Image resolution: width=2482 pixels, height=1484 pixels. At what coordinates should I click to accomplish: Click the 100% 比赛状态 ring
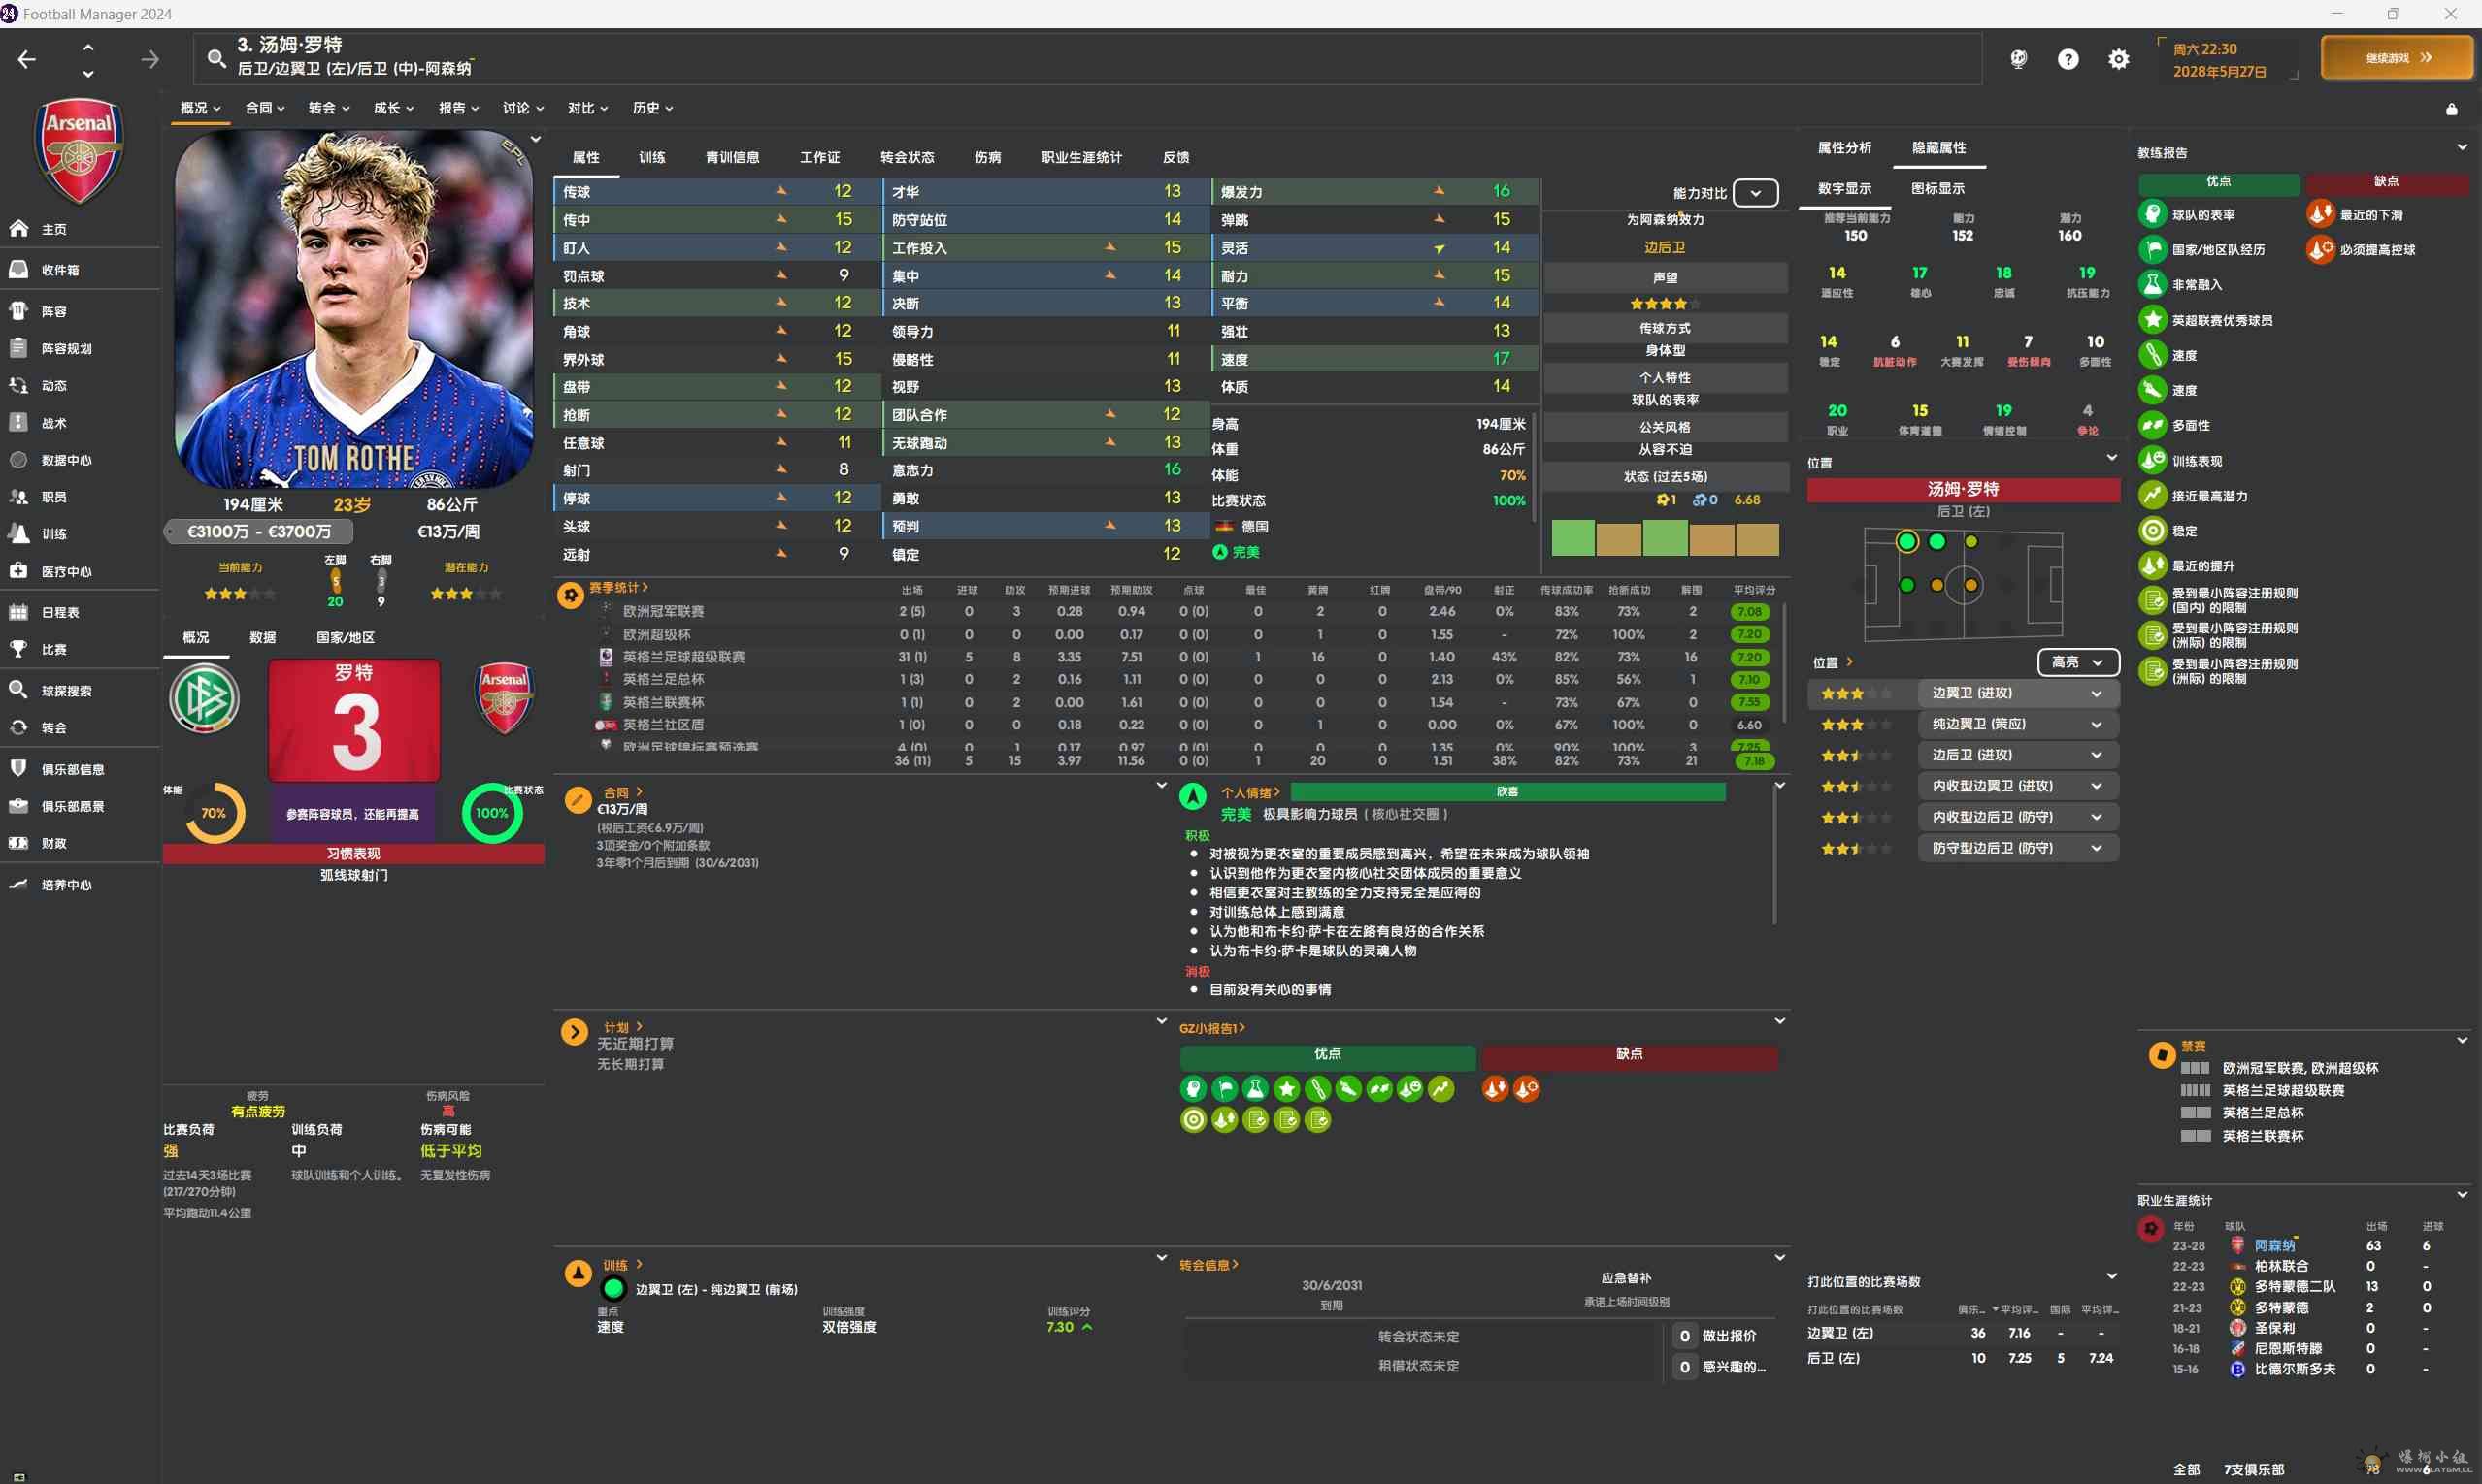click(x=491, y=813)
